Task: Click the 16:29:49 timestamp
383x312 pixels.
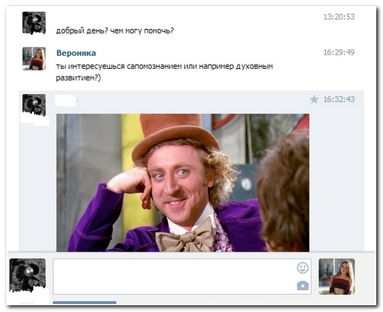Action: click(339, 52)
